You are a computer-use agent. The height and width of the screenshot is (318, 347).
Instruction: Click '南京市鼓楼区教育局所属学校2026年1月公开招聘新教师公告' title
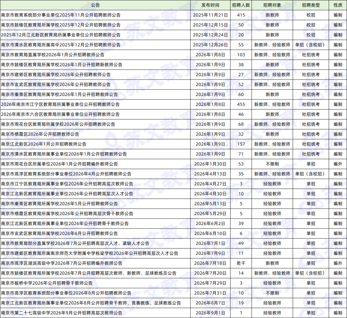click(62, 65)
